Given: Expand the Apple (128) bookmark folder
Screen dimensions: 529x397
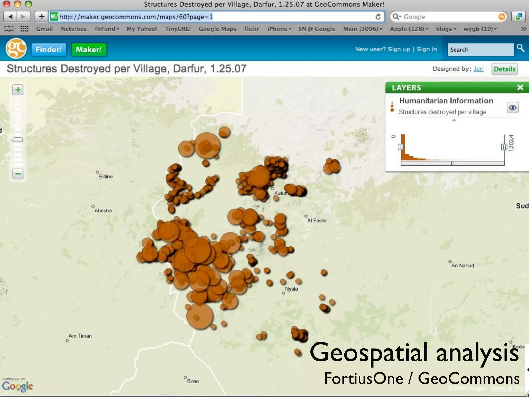Looking at the screenshot, I should tap(409, 29).
